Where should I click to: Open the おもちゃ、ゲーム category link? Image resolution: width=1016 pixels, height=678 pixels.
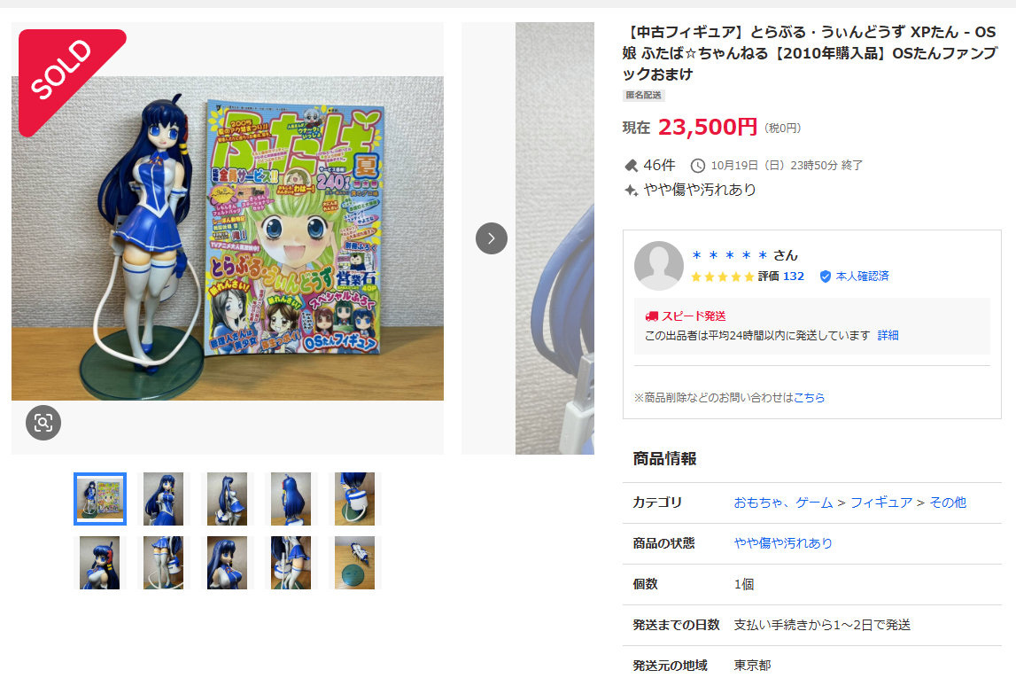pyautogui.click(x=783, y=503)
